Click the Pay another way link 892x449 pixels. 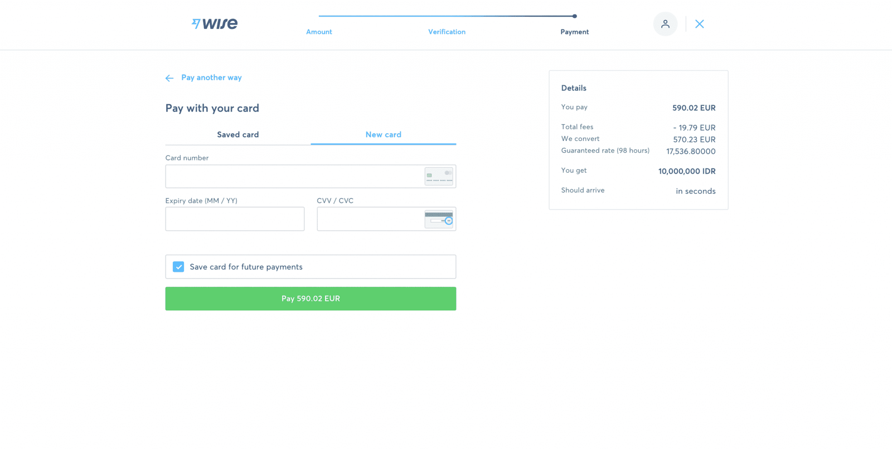pos(211,77)
